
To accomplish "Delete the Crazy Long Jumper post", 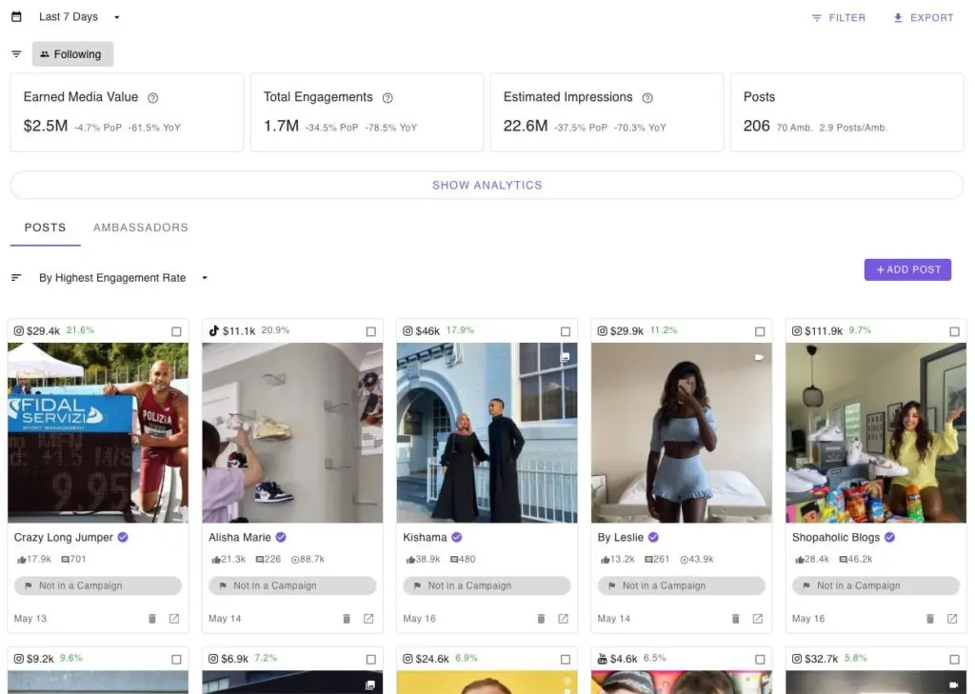I will coord(152,619).
